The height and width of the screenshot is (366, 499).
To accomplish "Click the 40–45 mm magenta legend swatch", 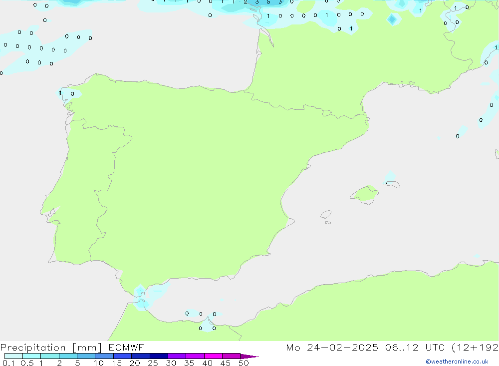I will point(213,356).
